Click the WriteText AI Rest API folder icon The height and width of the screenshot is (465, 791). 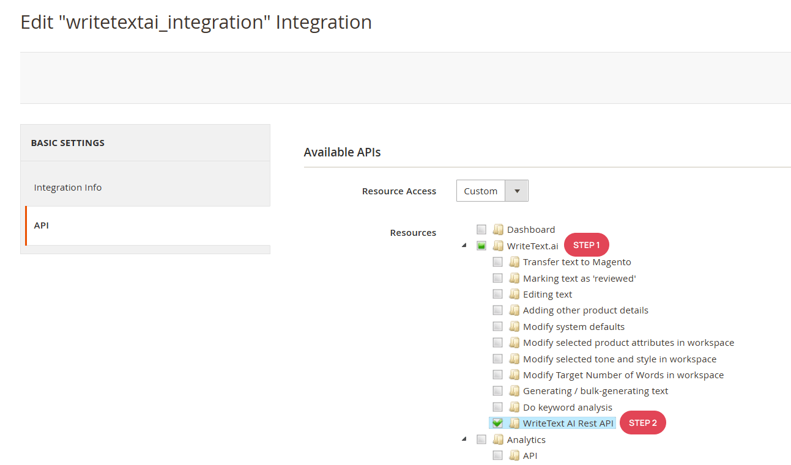pyautogui.click(x=515, y=422)
